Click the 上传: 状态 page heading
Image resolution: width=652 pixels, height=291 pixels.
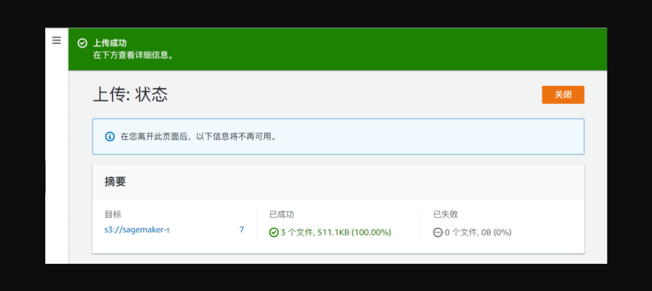tap(130, 95)
